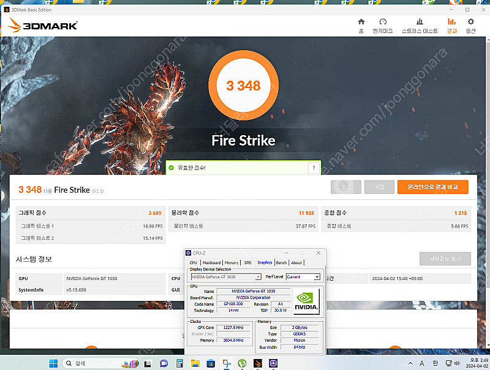Open the chat app on the taskbar
This screenshot has width=490, height=370.
click(x=164, y=363)
